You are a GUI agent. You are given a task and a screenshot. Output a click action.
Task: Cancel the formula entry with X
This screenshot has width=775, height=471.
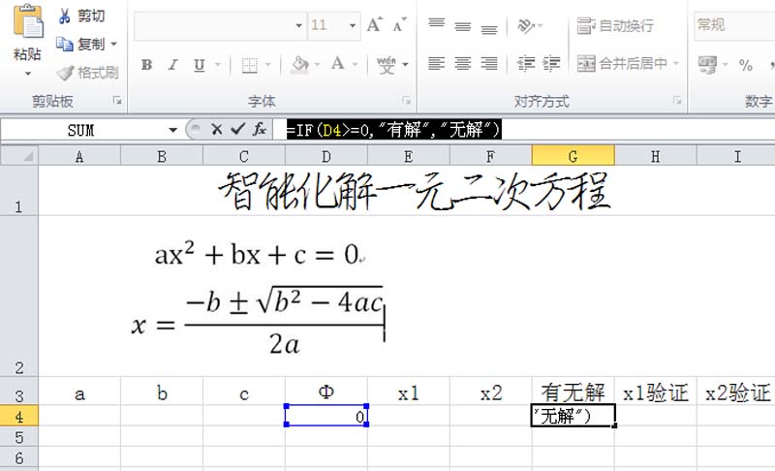[x=216, y=130]
